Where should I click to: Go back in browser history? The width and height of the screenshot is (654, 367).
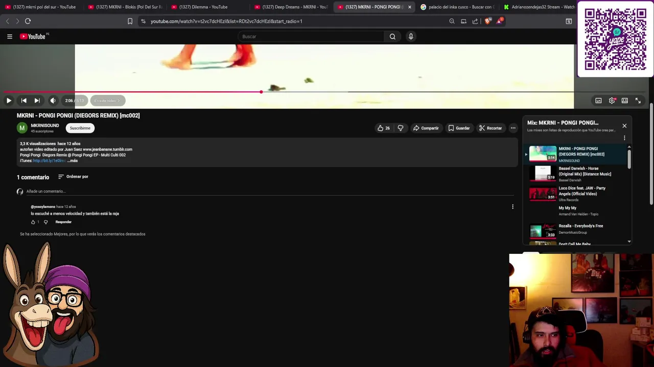click(7, 21)
